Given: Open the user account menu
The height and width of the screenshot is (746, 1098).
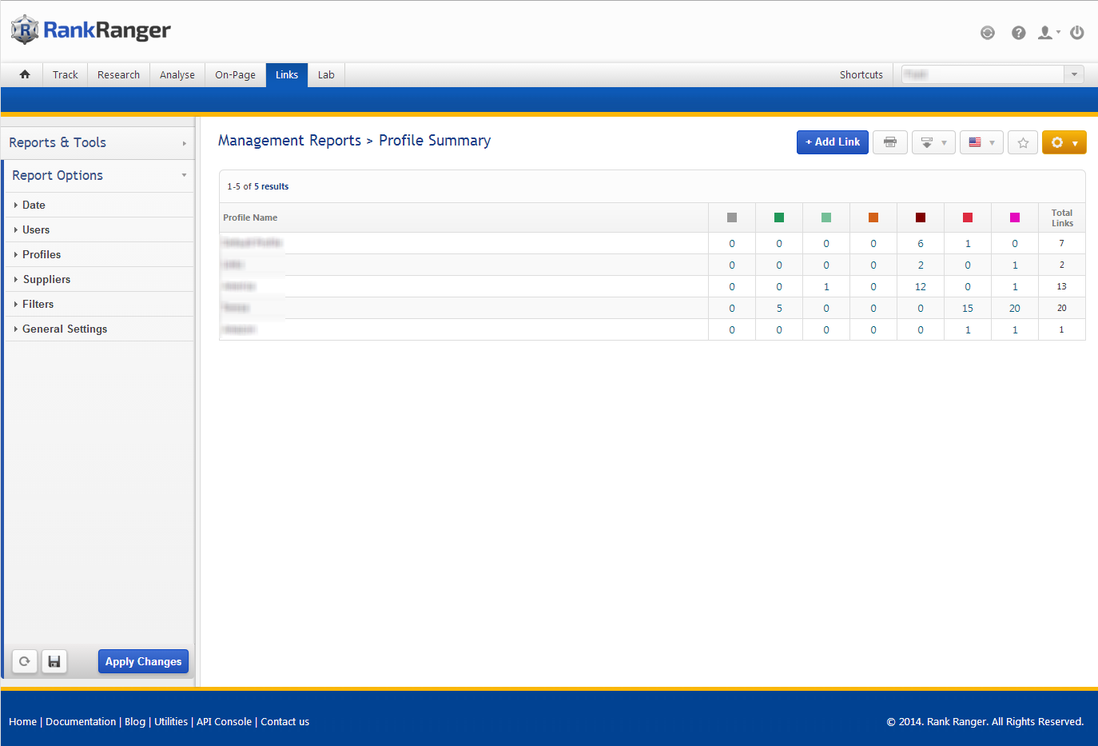Looking at the screenshot, I should click(1048, 33).
